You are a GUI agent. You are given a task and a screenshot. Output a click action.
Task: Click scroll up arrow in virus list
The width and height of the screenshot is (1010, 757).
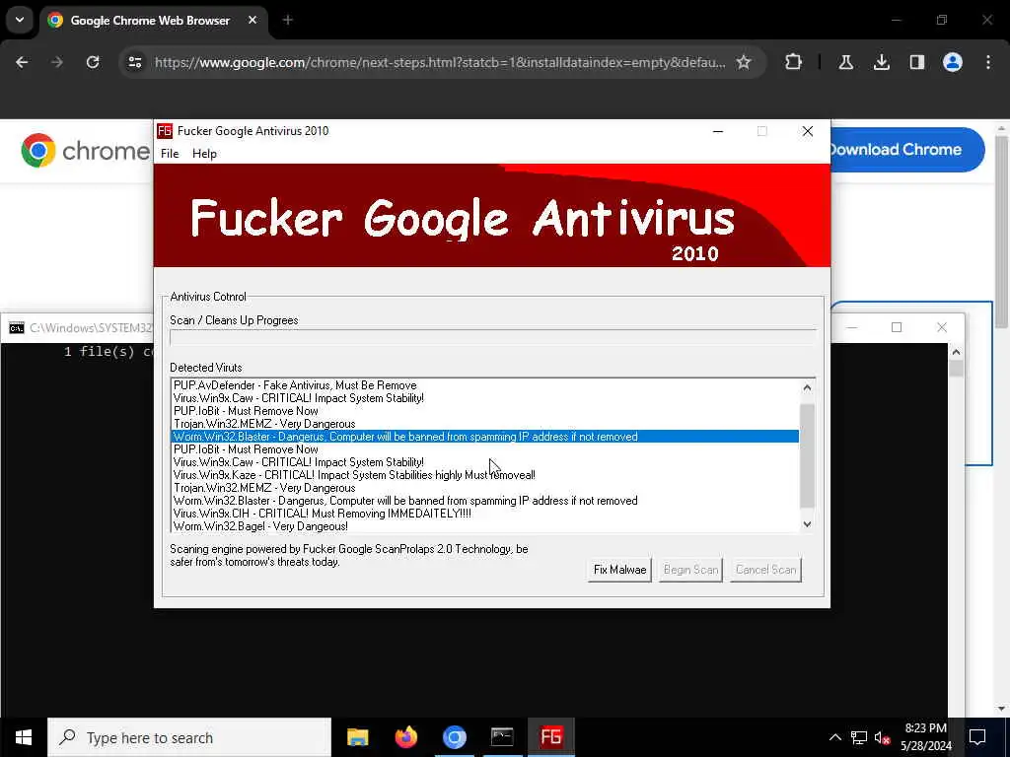807,387
